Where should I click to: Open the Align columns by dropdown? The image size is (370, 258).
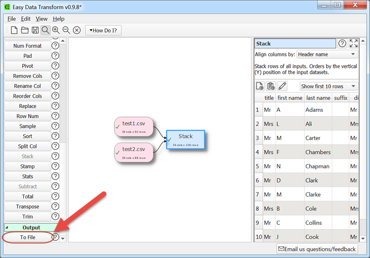click(328, 55)
